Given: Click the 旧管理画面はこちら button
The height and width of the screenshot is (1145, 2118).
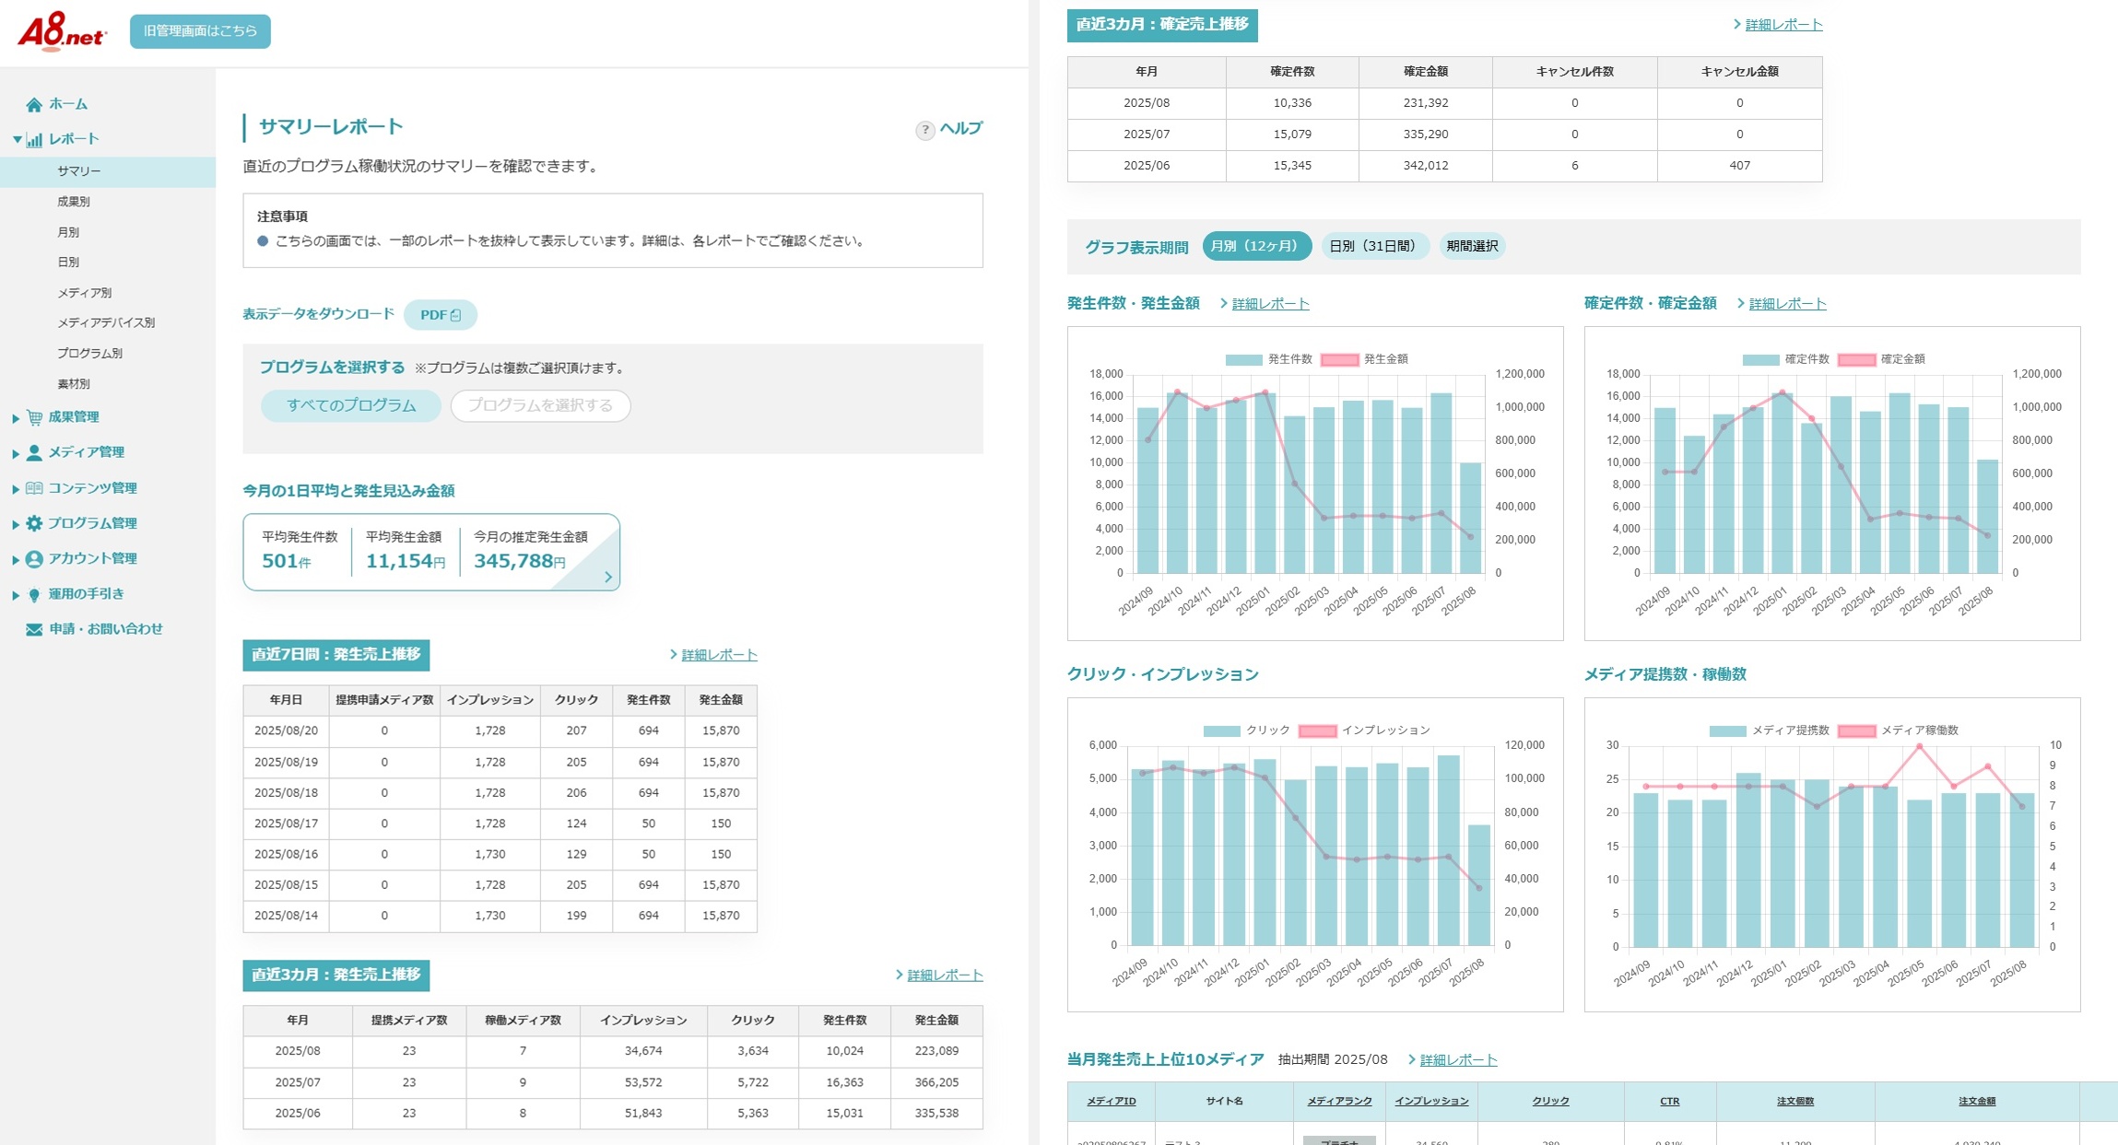Looking at the screenshot, I should 200,31.
